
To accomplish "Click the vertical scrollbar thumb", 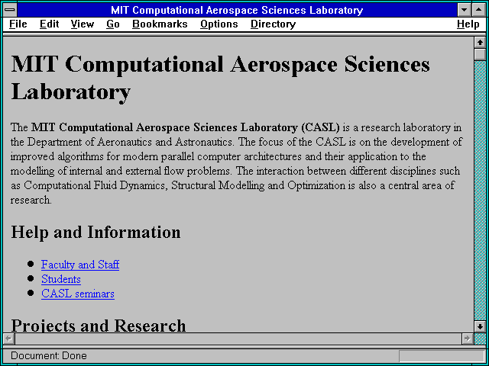I will point(480,54).
